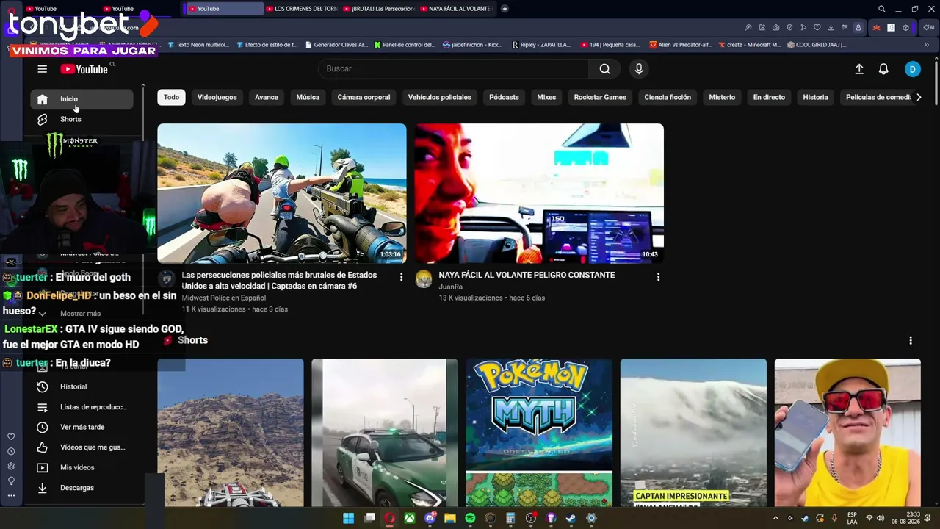Viewport: 940px width, 529px height.
Task: Filter by the Pódcasts chip
Action: click(504, 97)
